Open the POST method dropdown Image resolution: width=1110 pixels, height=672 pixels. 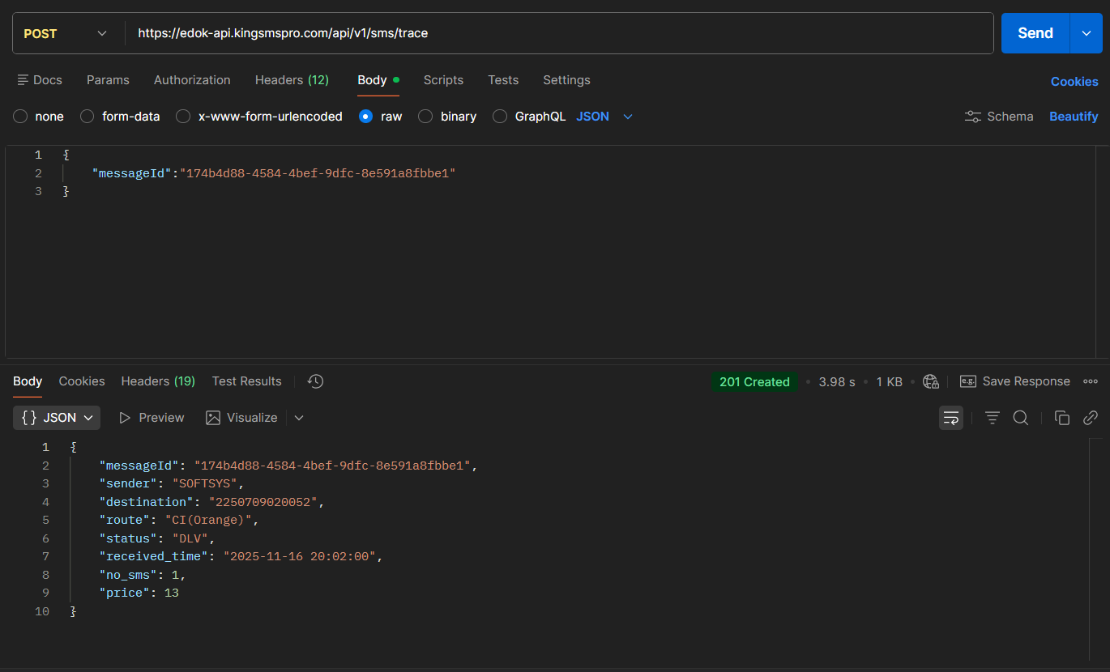coord(66,33)
